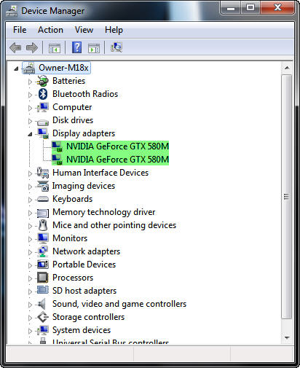
Task: Click Scan for hardware changes icon
Action: (117, 47)
